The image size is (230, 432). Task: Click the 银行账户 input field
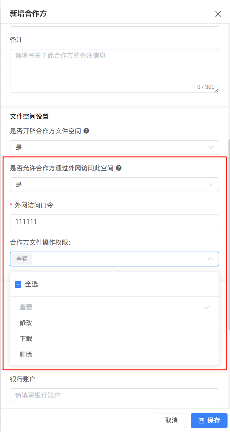[x=114, y=395]
